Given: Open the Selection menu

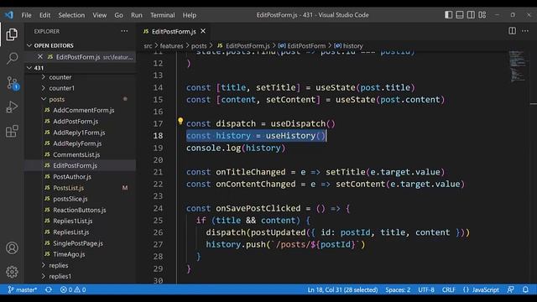Looking at the screenshot, I should pyautogui.click(x=71, y=15).
